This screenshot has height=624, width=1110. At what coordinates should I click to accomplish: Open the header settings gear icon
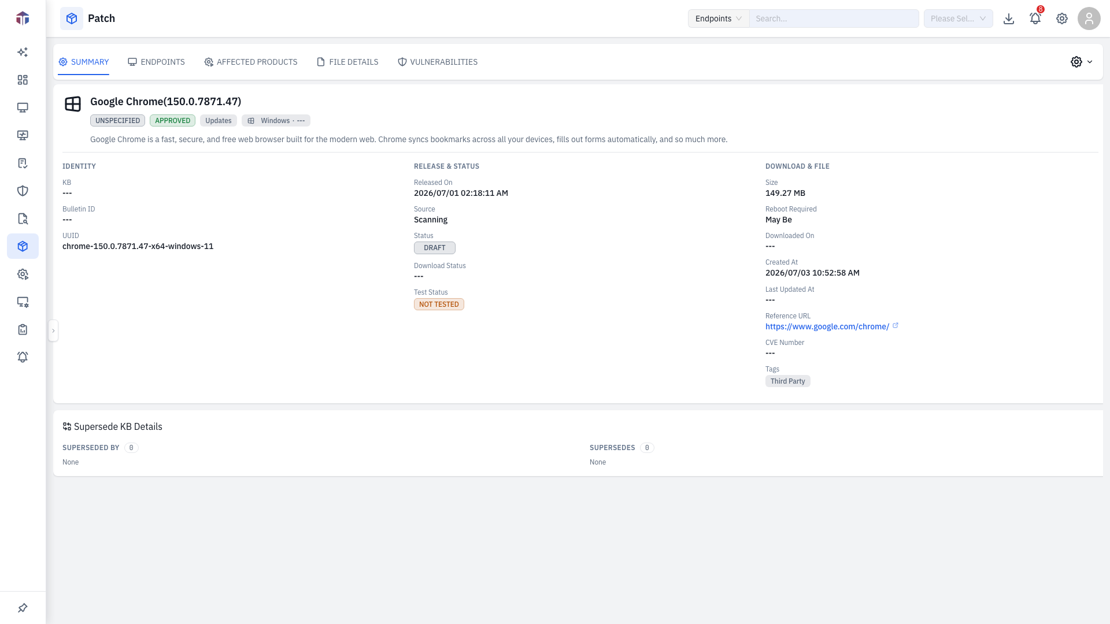click(x=1062, y=18)
